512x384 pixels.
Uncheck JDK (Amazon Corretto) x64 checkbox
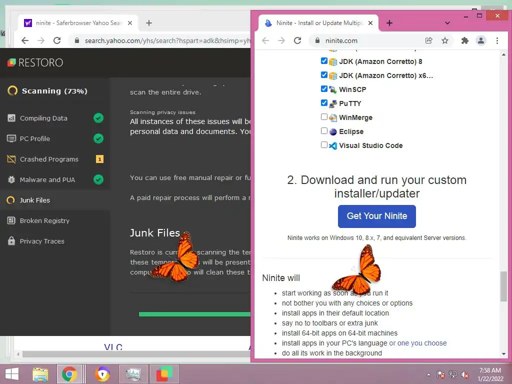click(324, 75)
